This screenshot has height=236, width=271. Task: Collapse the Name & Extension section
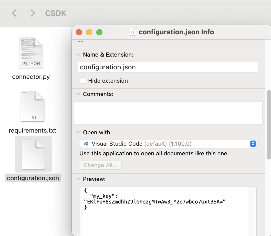78,55
